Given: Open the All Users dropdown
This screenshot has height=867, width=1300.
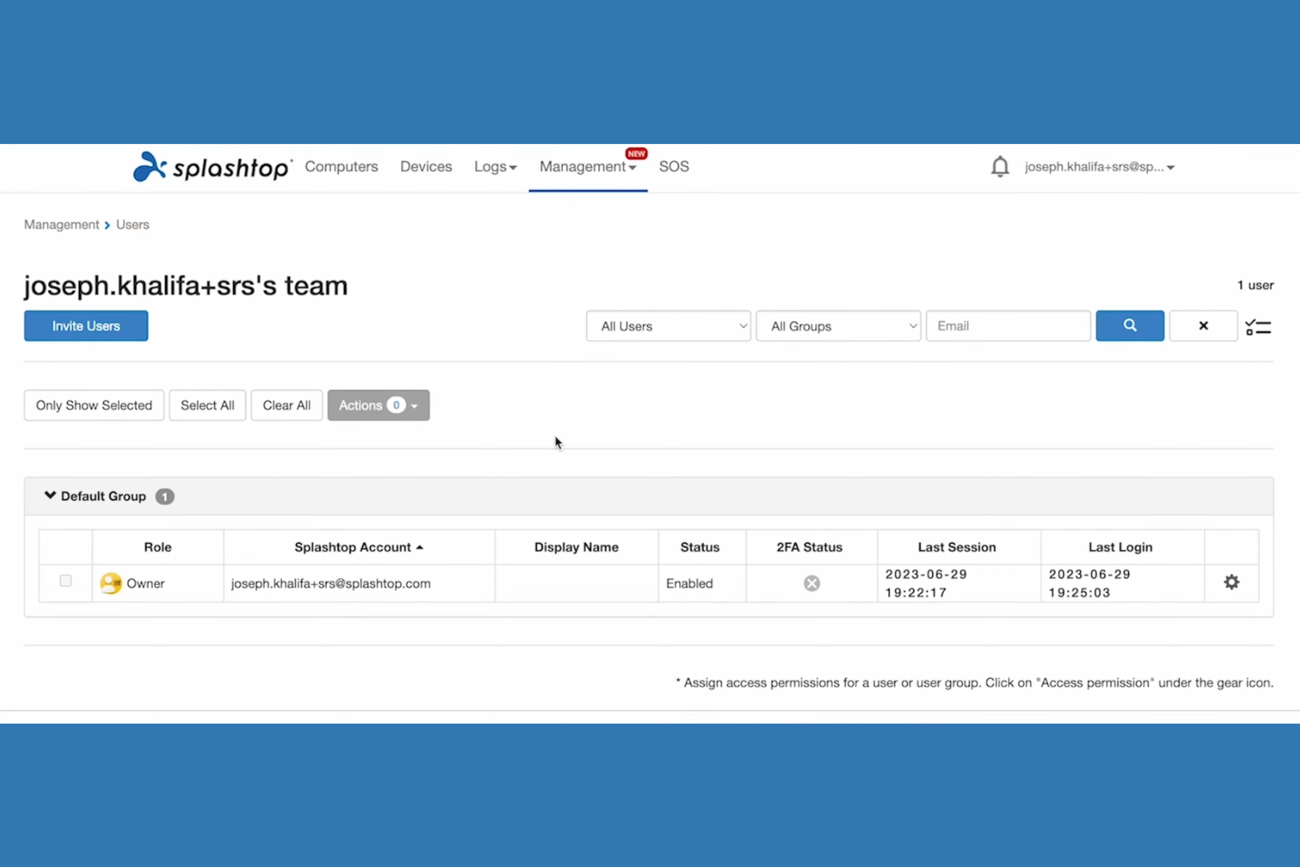Looking at the screenshot, I should click(668, 326).
